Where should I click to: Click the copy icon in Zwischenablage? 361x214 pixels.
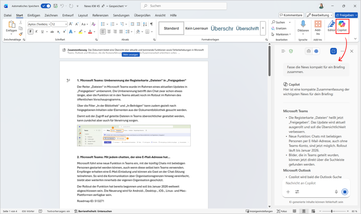(x=20, y=28)
